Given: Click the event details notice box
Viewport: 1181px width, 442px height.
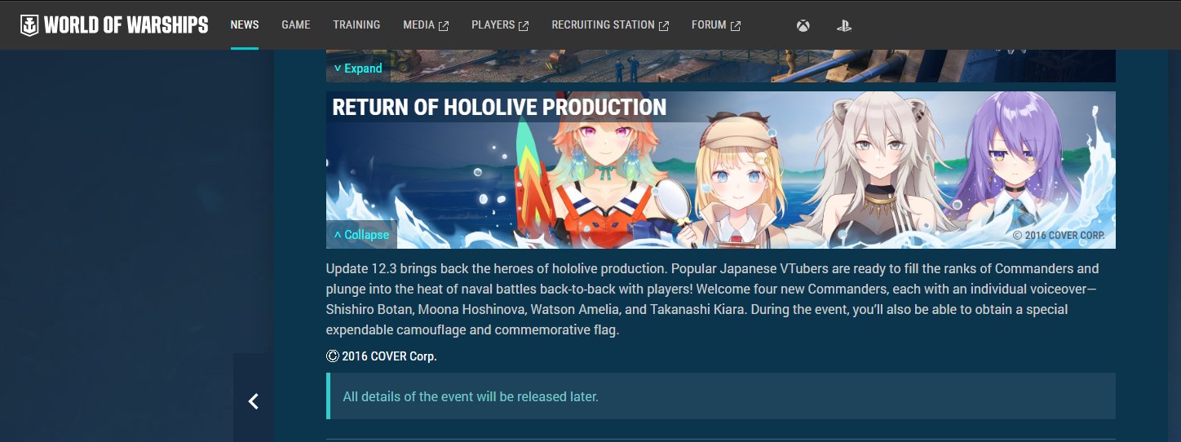Looking at the screenshot, I should coord(721,396).
